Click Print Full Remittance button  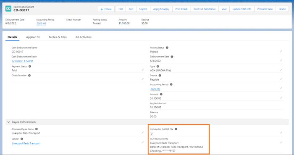tap(205, 9)
